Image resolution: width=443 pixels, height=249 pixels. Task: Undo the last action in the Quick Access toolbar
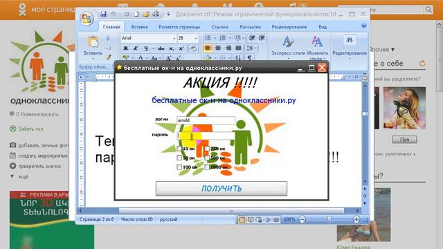point(113,14)
